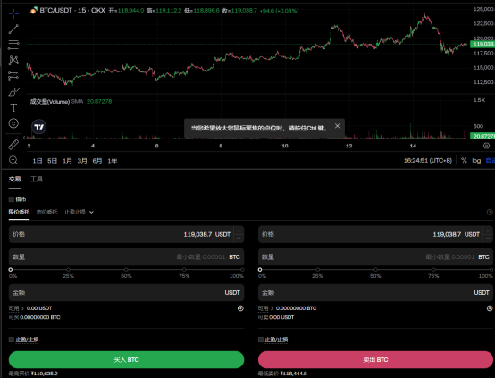495x378 pixels.
Task: Set chart range to 1日
Action: pyautogui.click(x=38, y=161)
